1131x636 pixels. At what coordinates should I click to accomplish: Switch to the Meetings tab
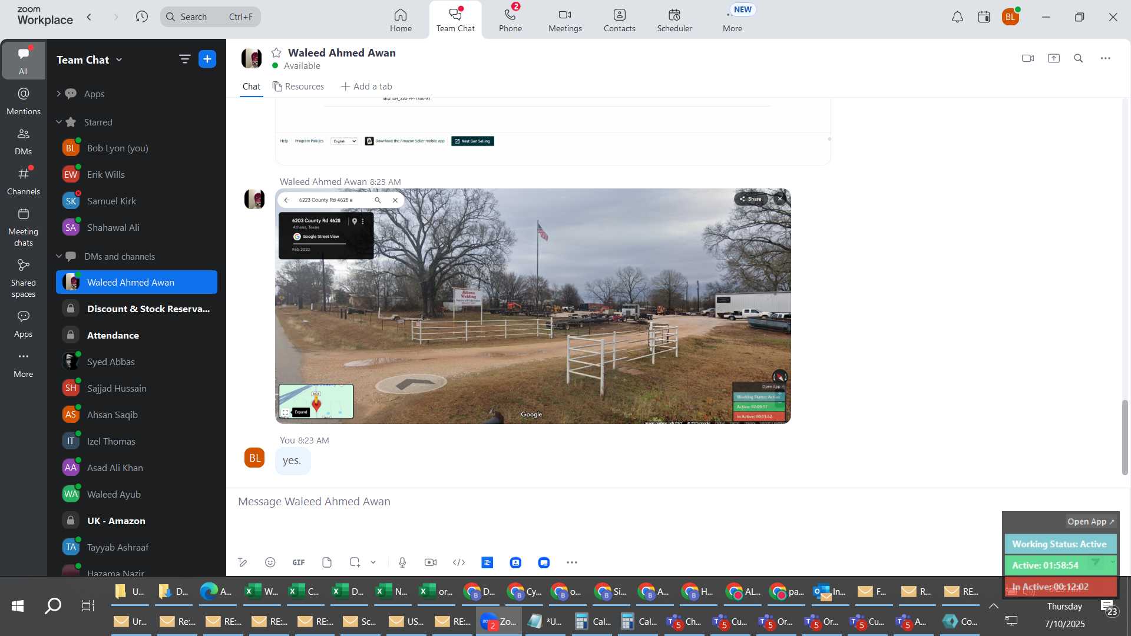pyautogui.click(x=565, y=20)
